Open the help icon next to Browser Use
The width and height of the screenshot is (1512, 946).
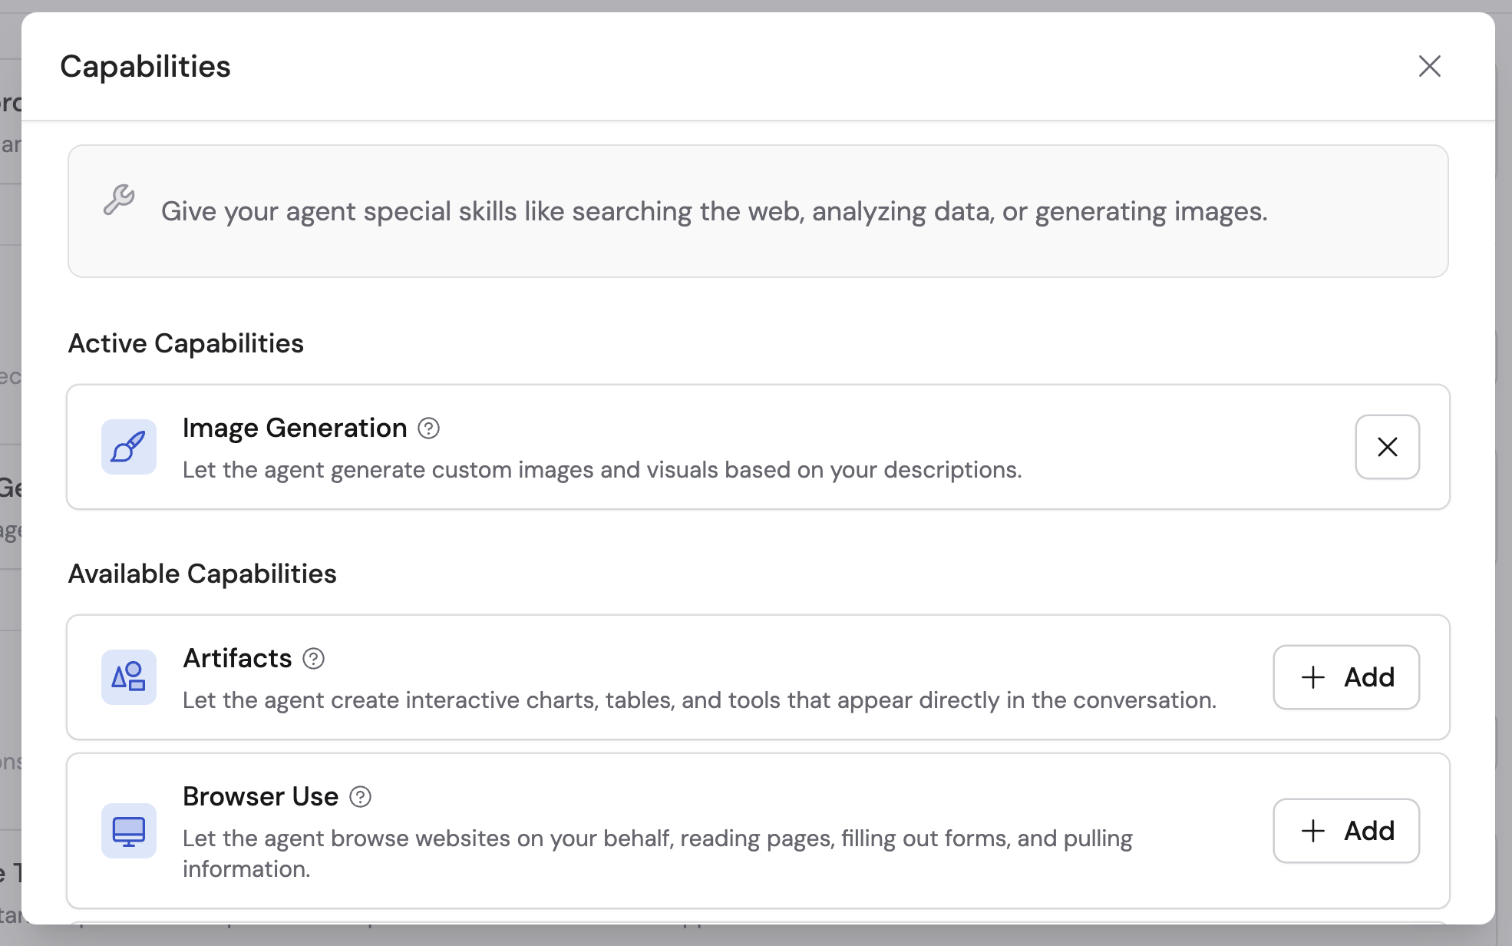(360, 797)
